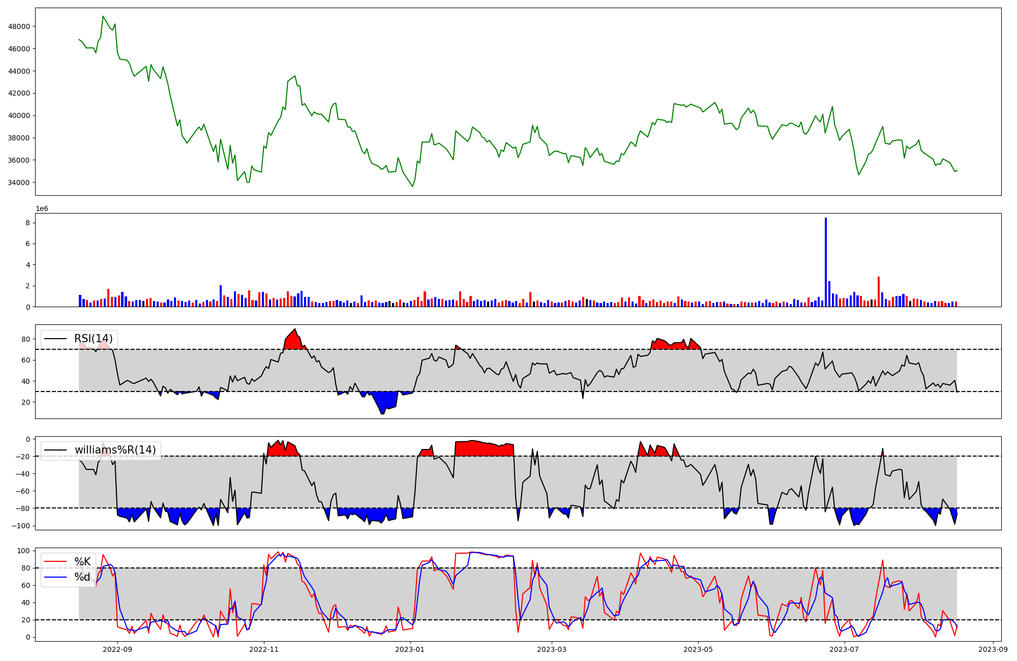Click the 2023-05 x-axis date label
This screenshot has height=661, width=1017.
pyautogui.click(x=698, y=649)
